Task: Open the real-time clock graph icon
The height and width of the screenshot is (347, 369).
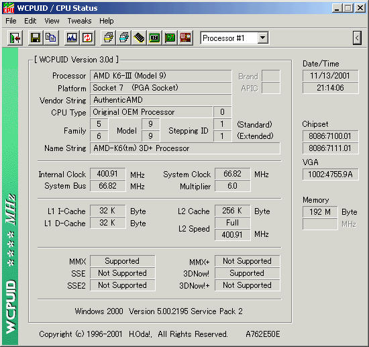Action: [x=72, y=38]
